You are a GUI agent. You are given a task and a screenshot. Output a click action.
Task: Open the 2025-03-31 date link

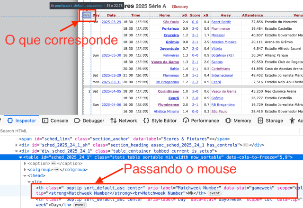pyautogui.click(x=111, y=82)
